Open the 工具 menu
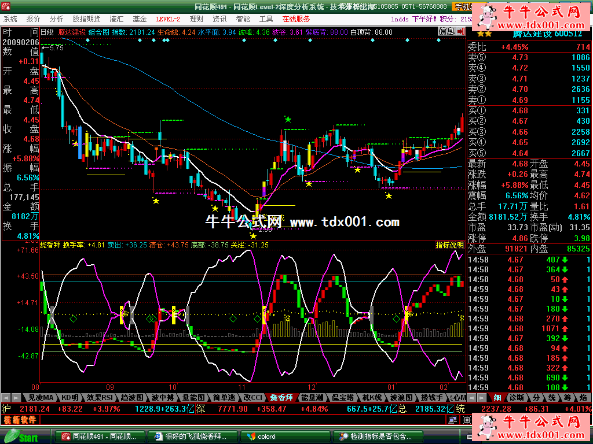Screen dimensions: 593x444 point(266,19)
